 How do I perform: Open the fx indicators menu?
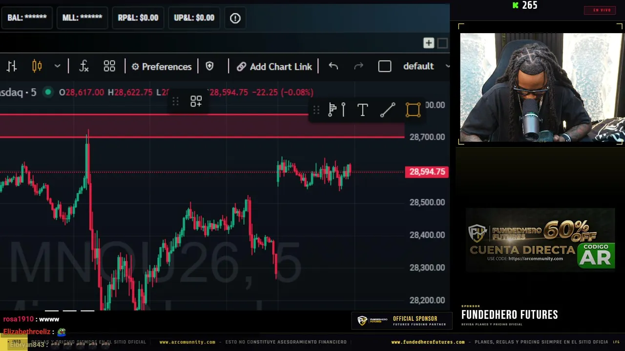tap(84, 66)
